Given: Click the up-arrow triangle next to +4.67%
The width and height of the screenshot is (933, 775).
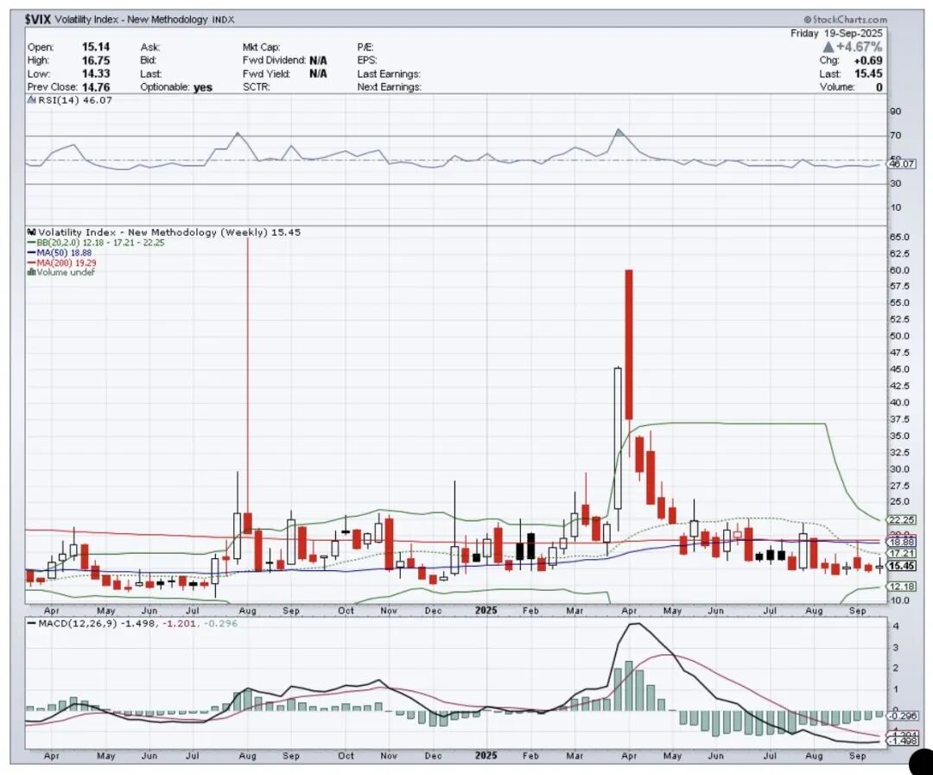Looking at the screenshot, I should coord(828,47).
